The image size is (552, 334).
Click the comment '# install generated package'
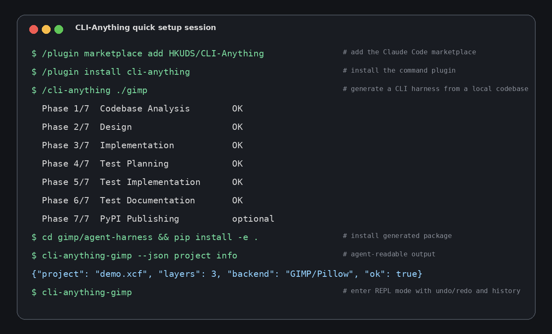tap(397, 236)
